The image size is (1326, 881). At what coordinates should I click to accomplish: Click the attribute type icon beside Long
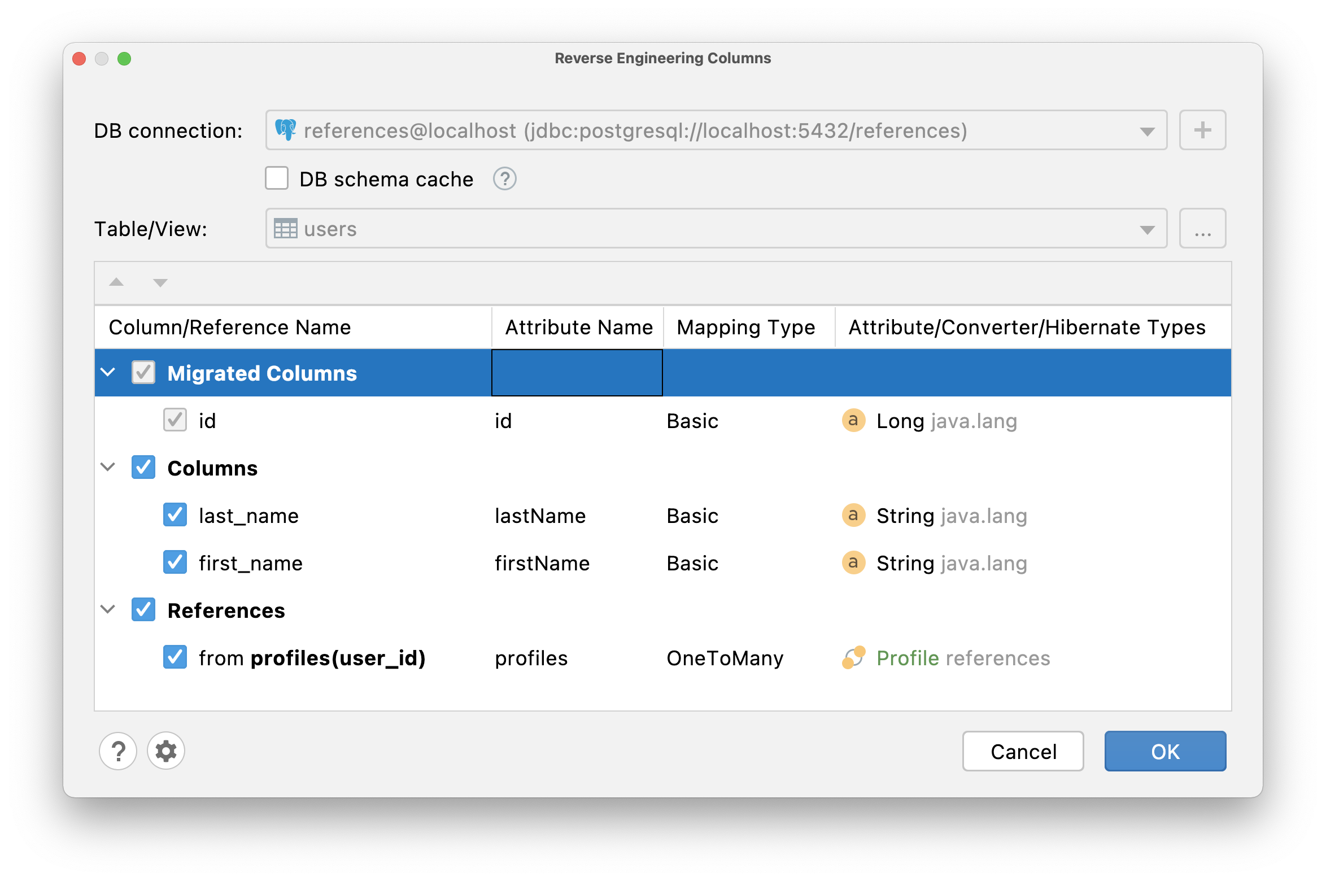coord(853,421)
